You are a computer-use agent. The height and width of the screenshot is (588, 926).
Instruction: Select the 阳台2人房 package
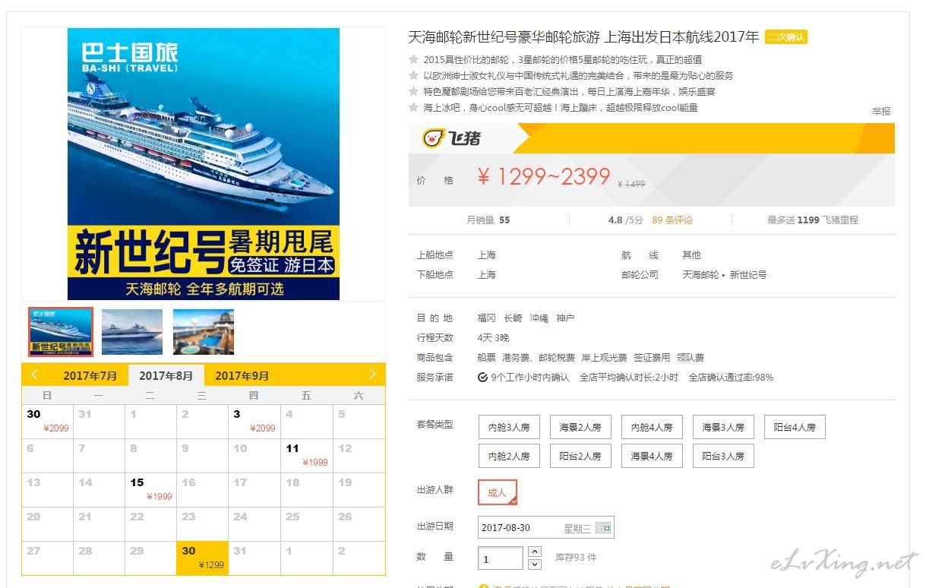tap(580, 456)
